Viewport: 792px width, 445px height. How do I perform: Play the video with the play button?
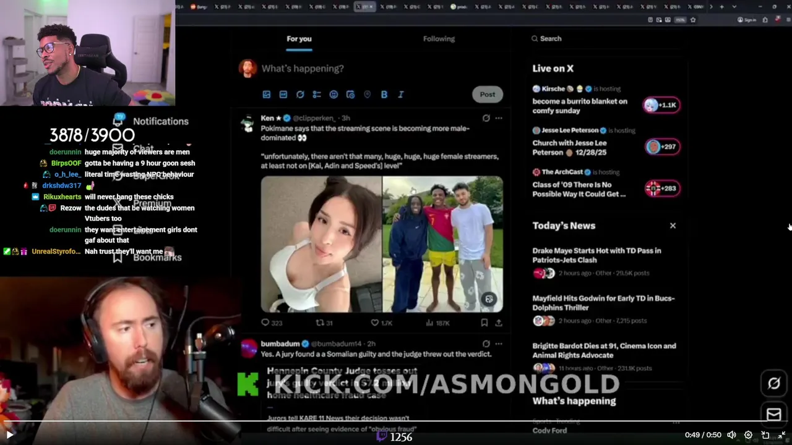[9, 435]
